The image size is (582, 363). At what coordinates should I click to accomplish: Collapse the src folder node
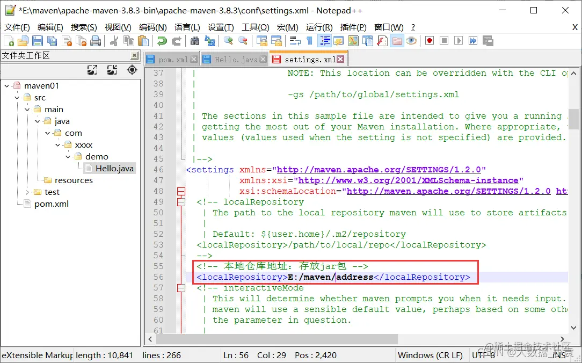point(17,98)
